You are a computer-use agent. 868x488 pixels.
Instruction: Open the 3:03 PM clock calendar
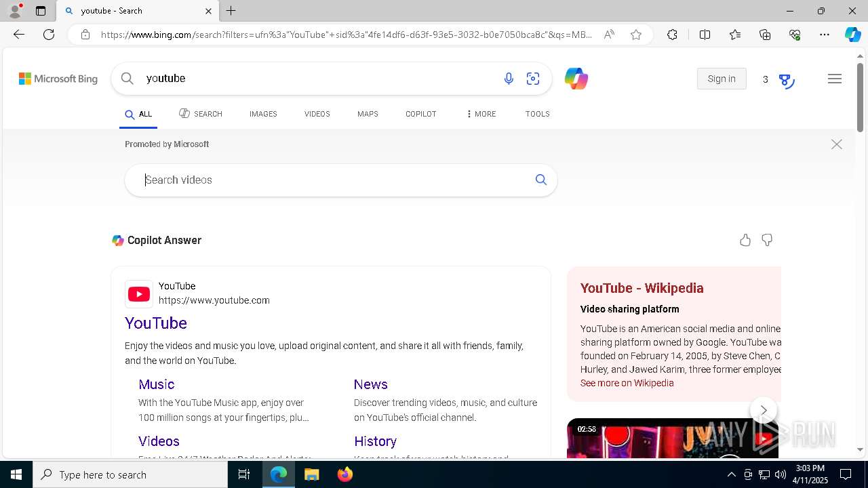[810, 474]
